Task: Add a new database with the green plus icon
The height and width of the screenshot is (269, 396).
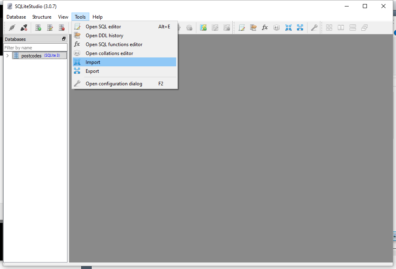Action: (x=38, y=28)
